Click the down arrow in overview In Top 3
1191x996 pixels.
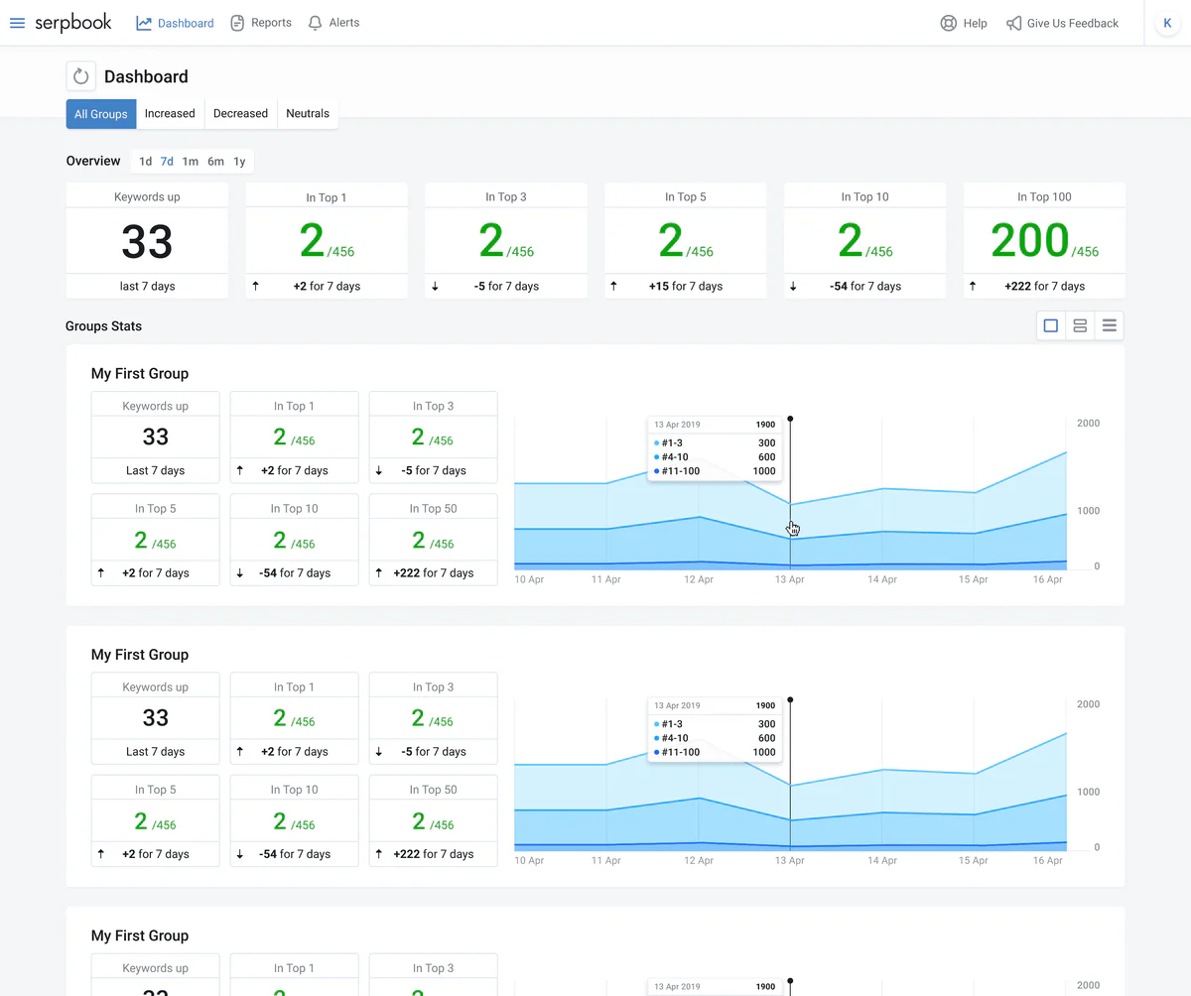435,287
